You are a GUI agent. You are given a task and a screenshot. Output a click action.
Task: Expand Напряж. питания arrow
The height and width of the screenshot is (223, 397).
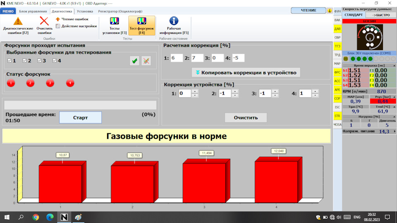tap(395, 131)
